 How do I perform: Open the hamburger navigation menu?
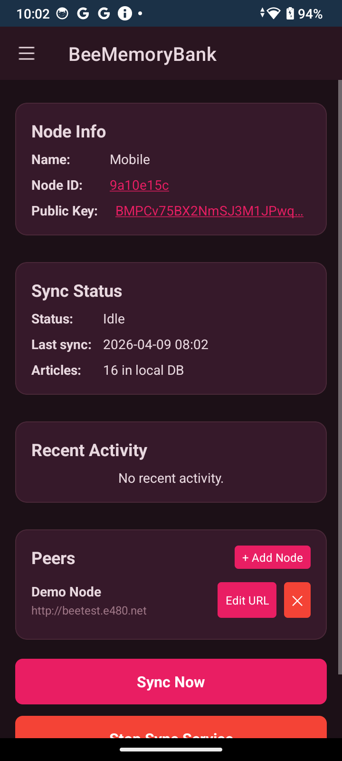click(27, 54)
